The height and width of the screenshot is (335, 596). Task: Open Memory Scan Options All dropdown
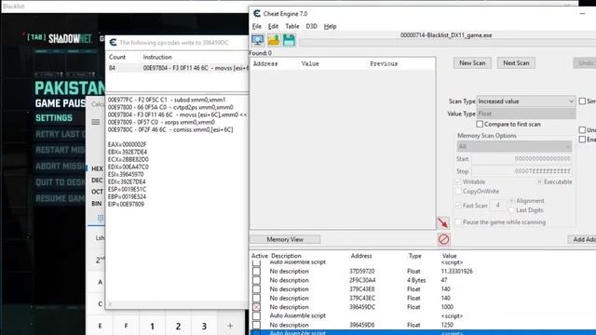(514, 147)
